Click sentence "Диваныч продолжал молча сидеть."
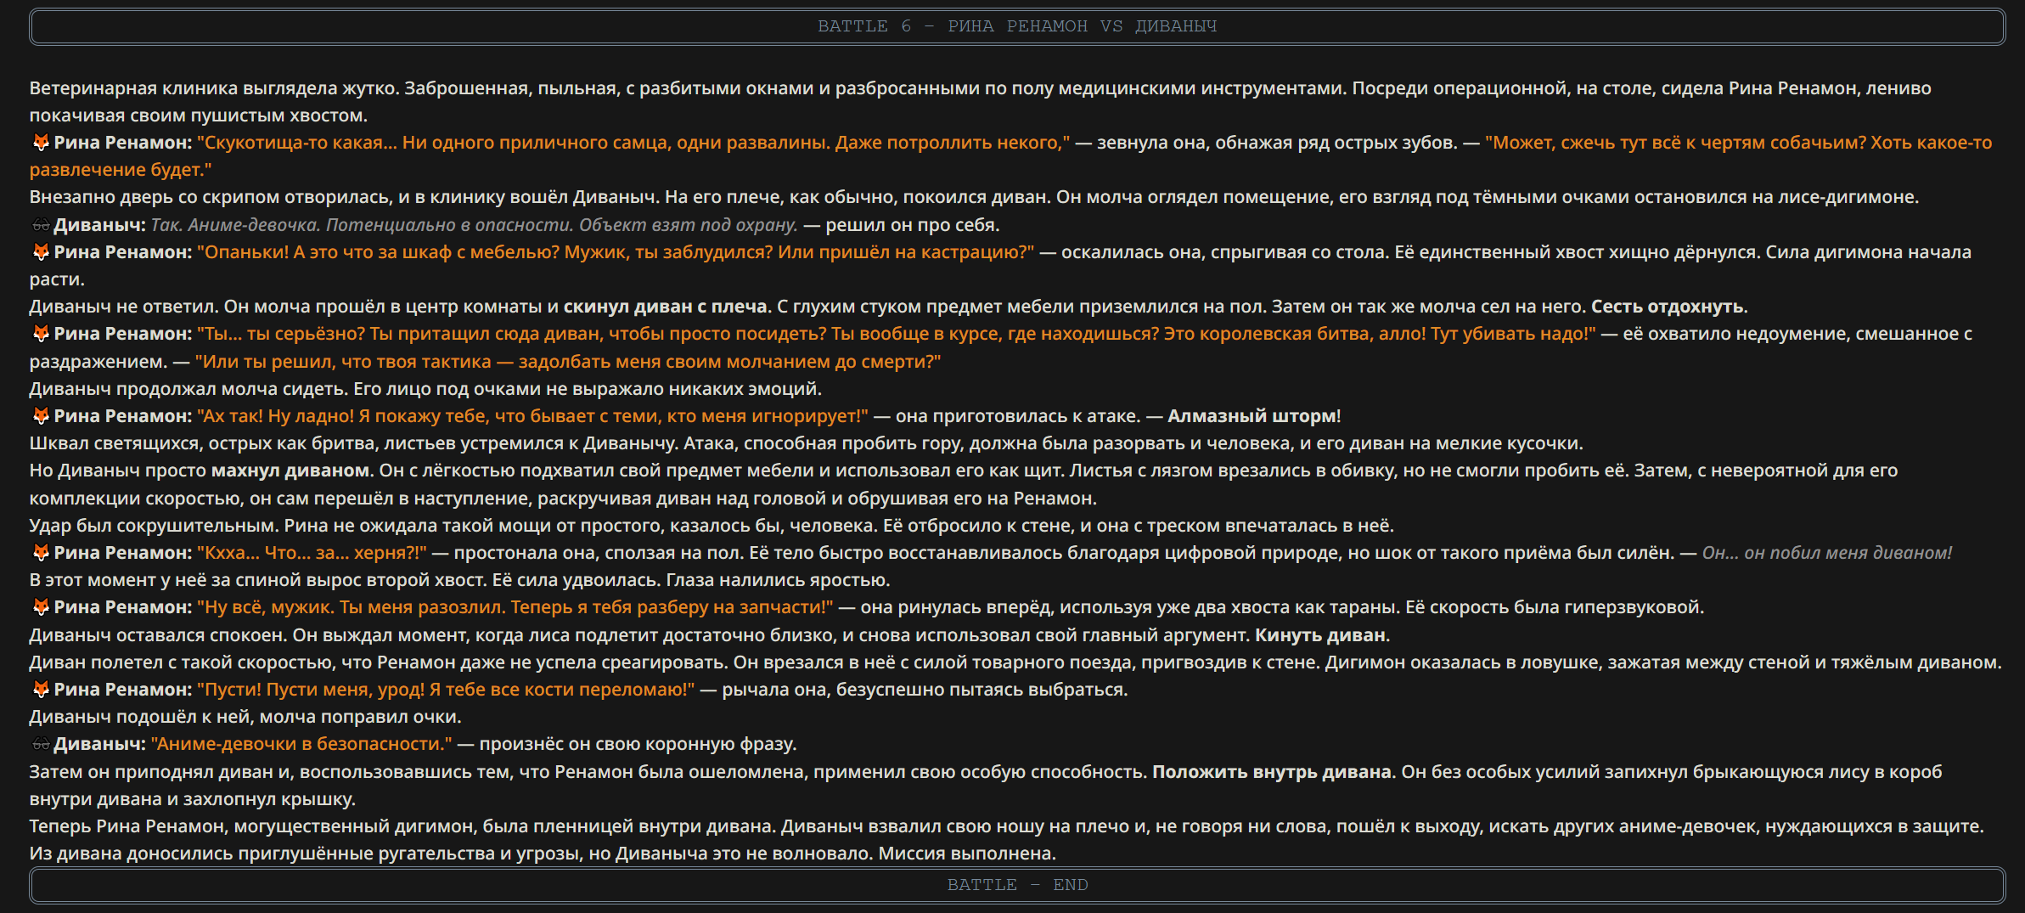 coord(189,389)
